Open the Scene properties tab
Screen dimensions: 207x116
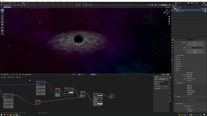coord(172,52)
